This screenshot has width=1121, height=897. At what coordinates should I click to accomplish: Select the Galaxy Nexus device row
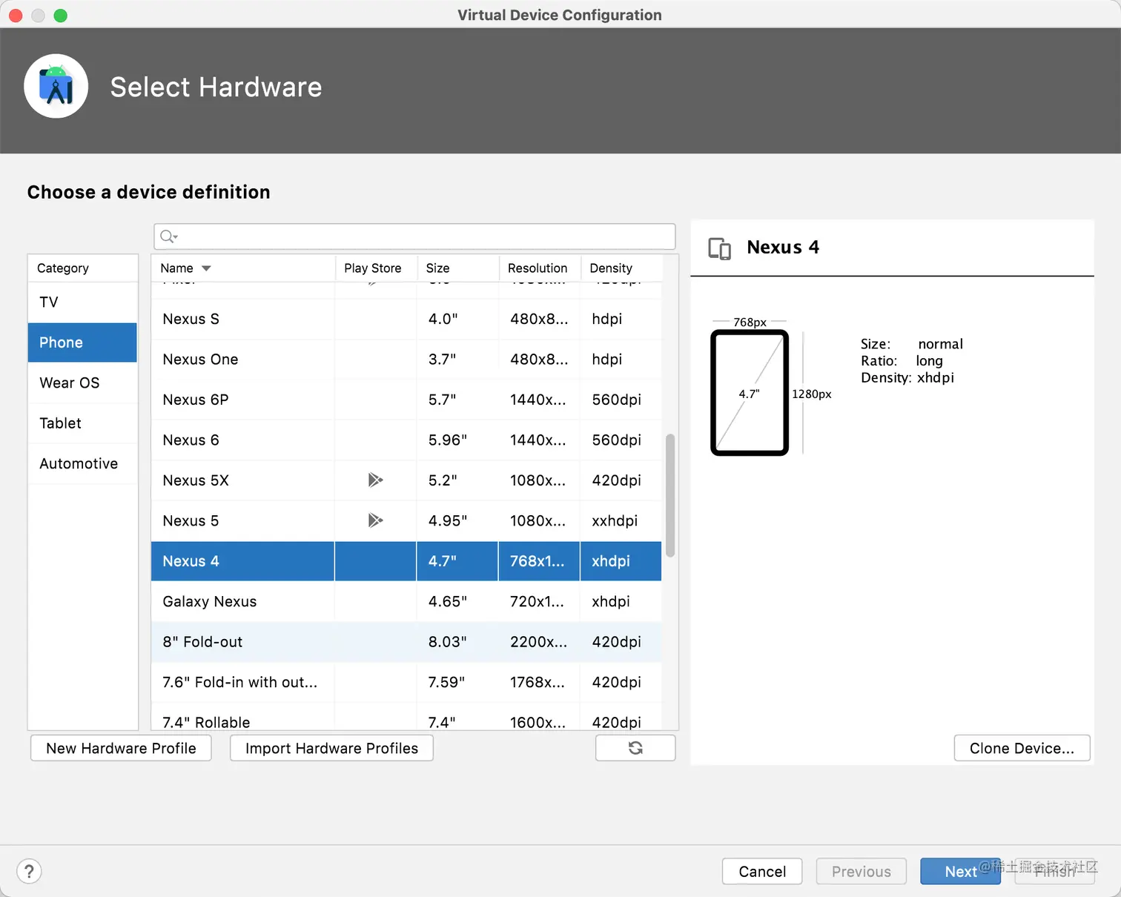tap(406, 602)
